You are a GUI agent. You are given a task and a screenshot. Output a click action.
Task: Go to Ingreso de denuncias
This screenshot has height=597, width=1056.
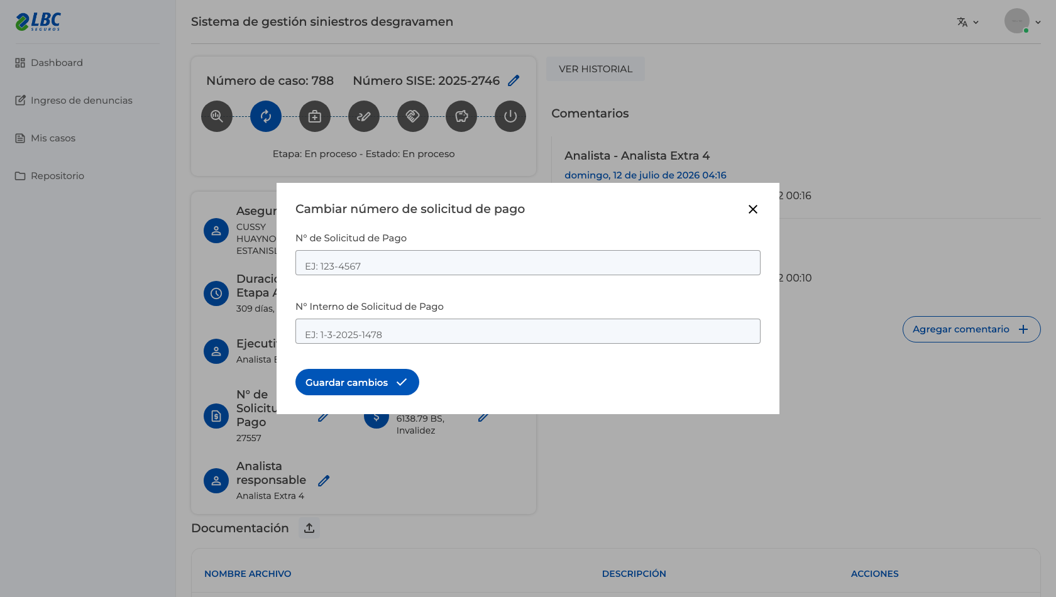point(74,101)
